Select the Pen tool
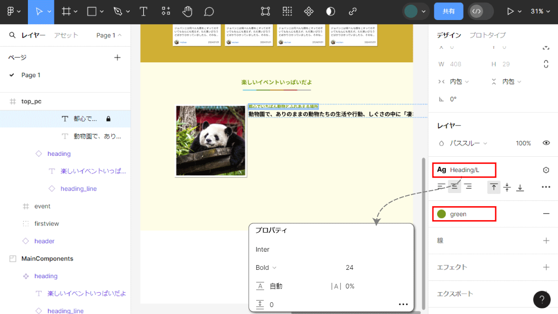The image size is (558, 314). [118, 11]
